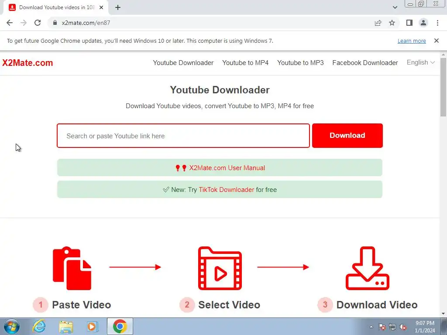Click the site lock icon in address bar
This screenshot has height=335, width=447.
coord(55,23)
